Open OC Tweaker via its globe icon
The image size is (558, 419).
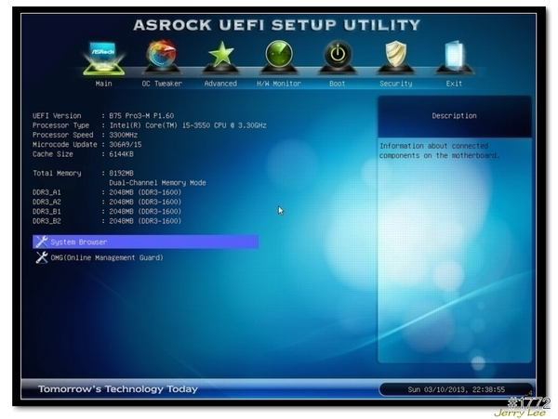click(x=162, y=55)
